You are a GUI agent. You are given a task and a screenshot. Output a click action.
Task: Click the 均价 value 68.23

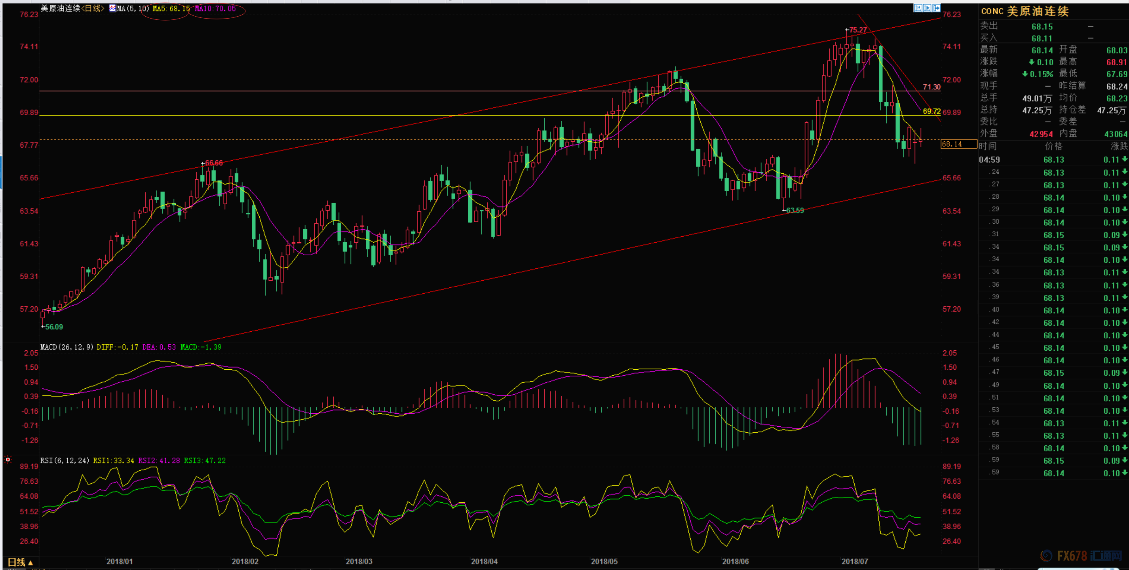[1116, 99]
